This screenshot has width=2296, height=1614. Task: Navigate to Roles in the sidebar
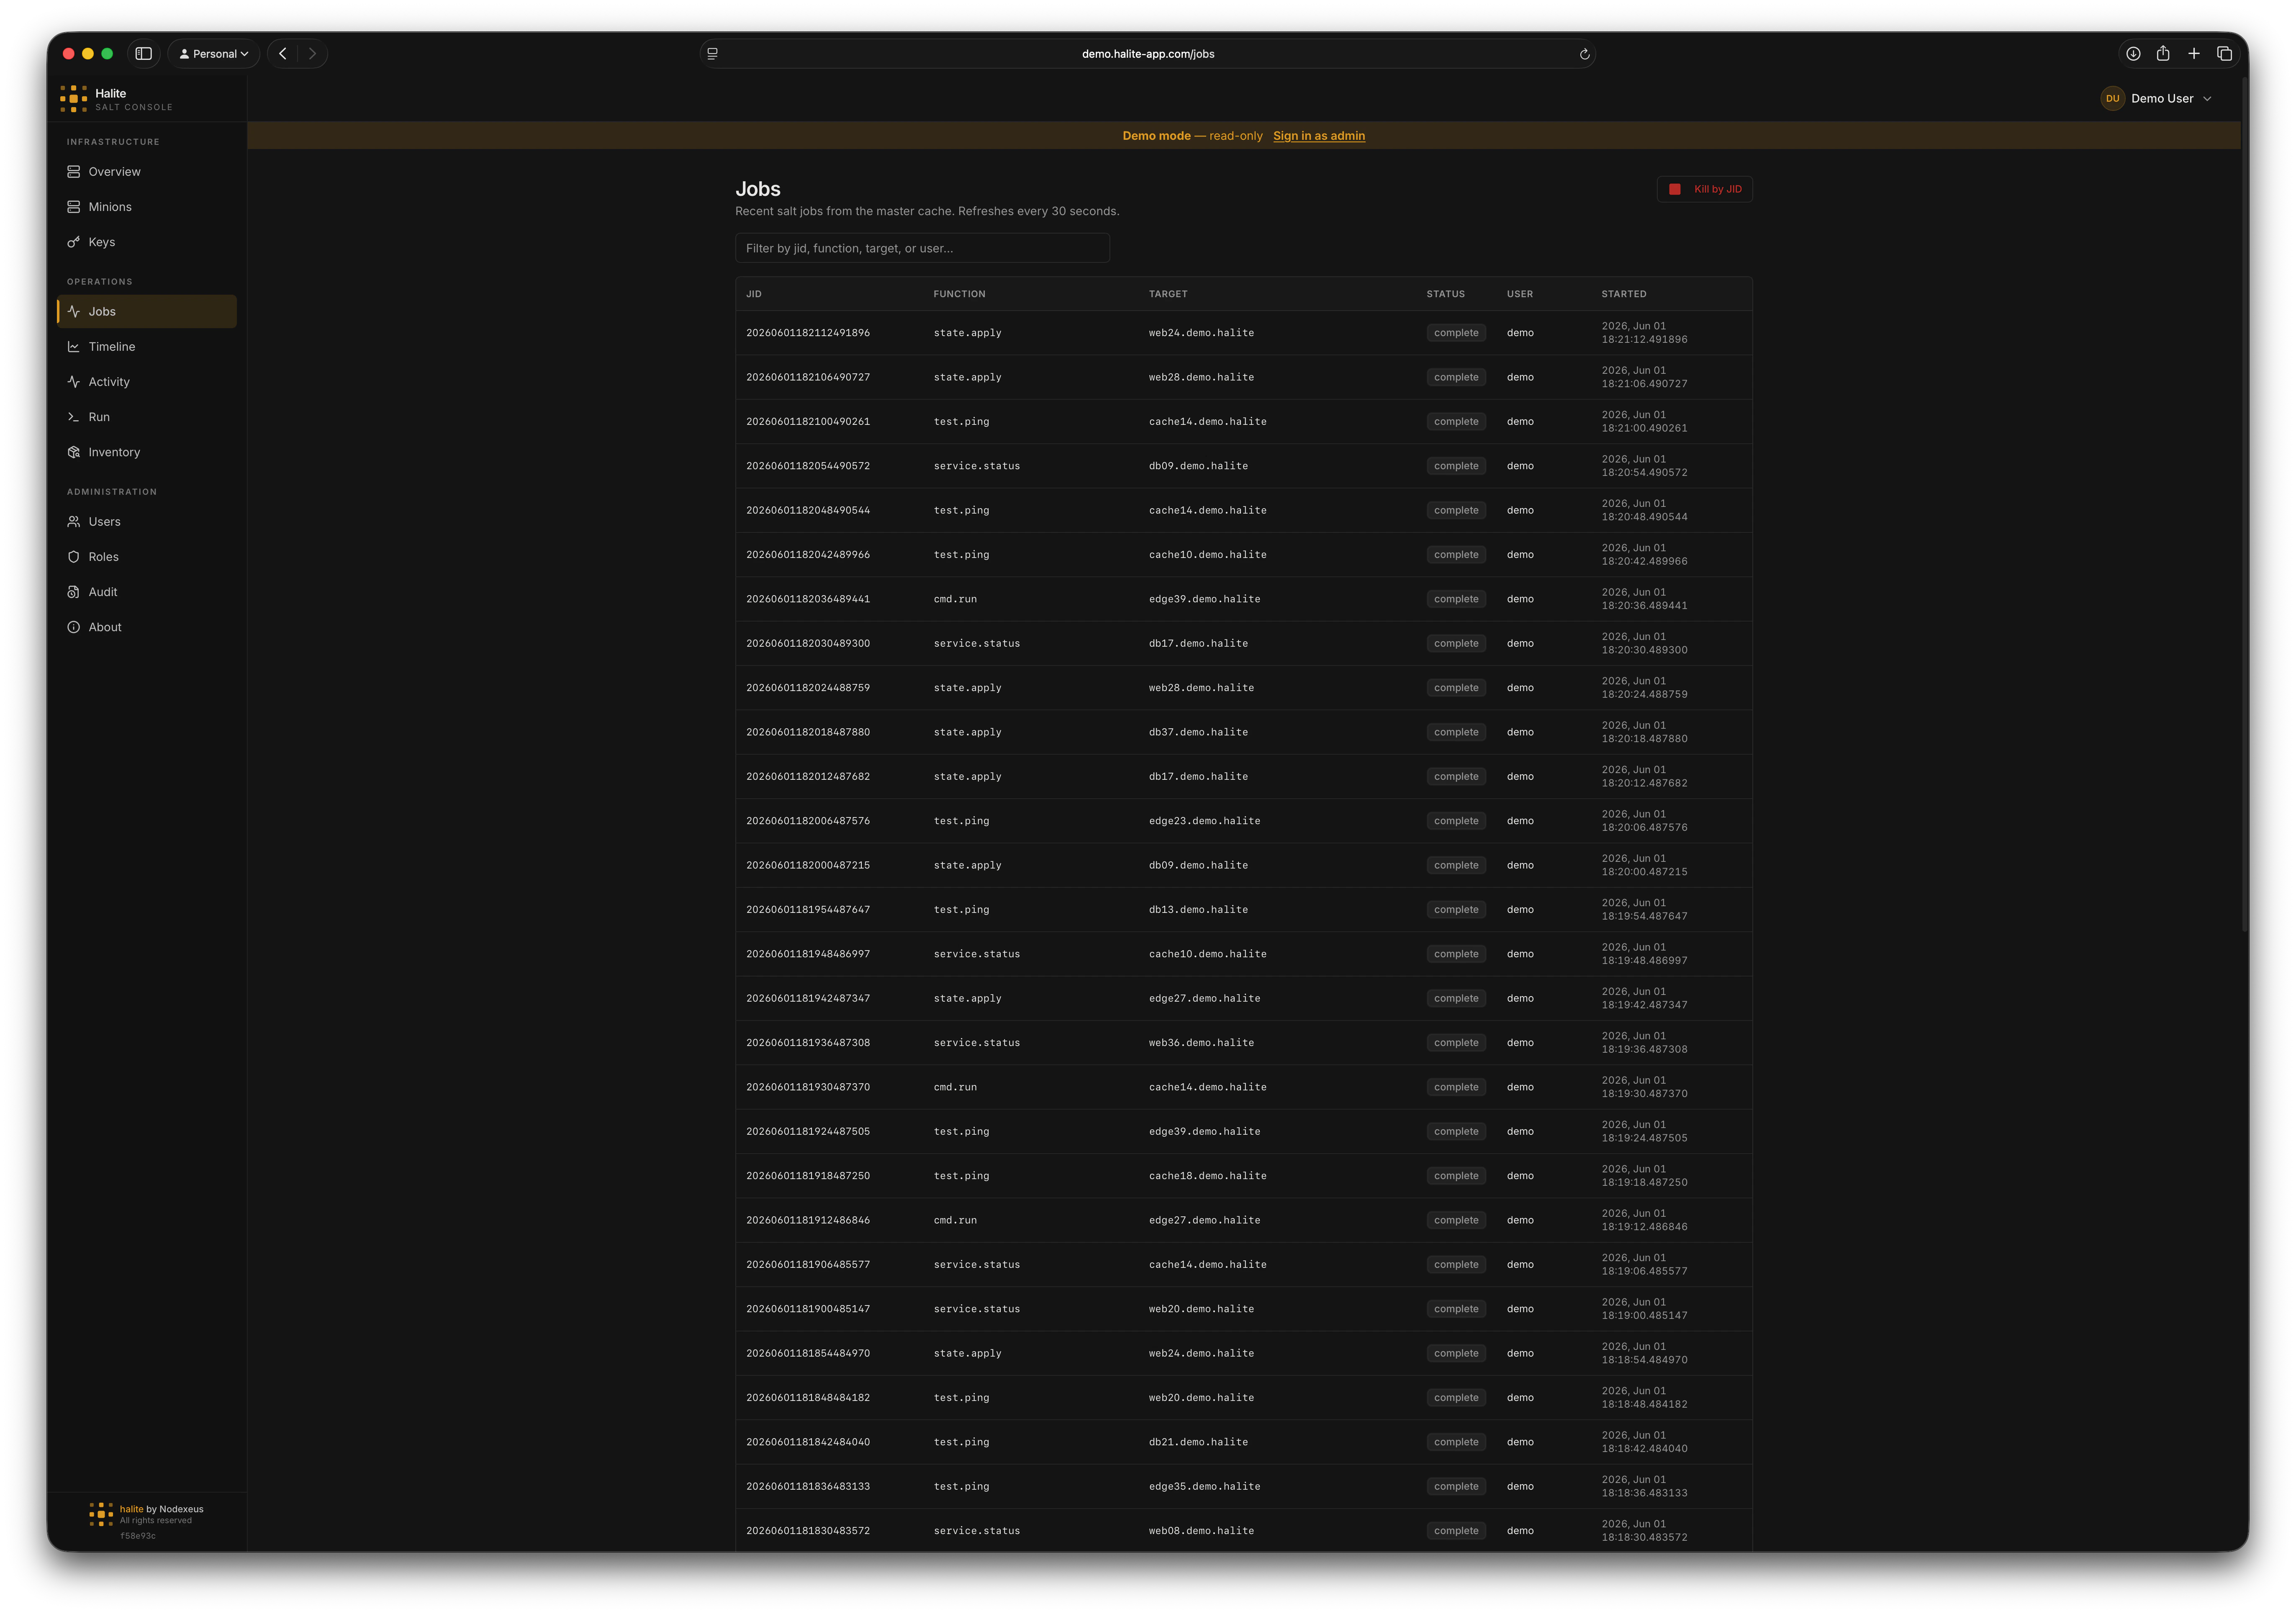point(147,557)
